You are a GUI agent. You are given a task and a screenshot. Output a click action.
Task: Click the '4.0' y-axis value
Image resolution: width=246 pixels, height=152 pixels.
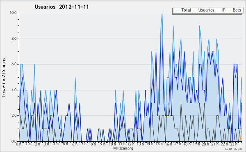14,90
